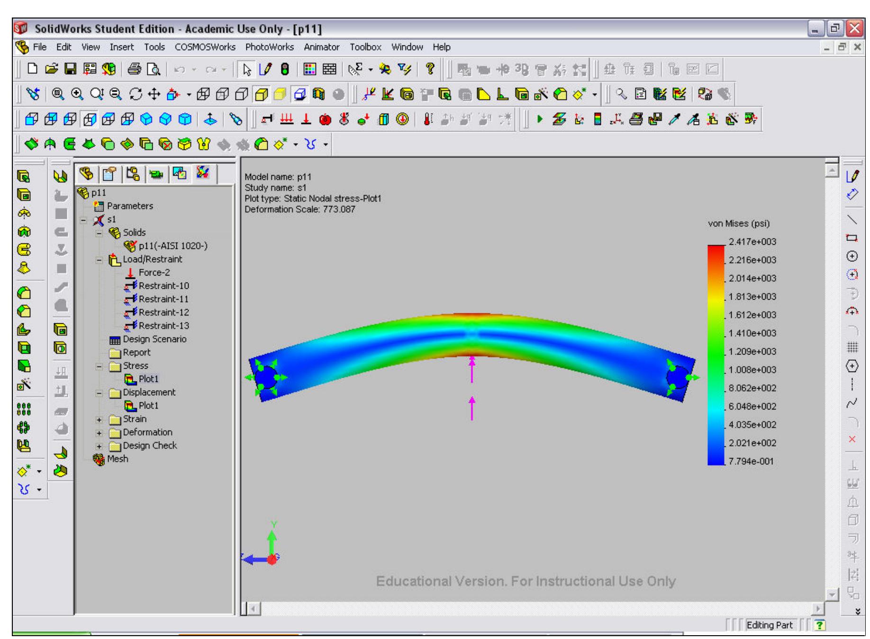Click the green Run study arrow
Viewport: 870px width, 639px height.
(x=539, y=119)
